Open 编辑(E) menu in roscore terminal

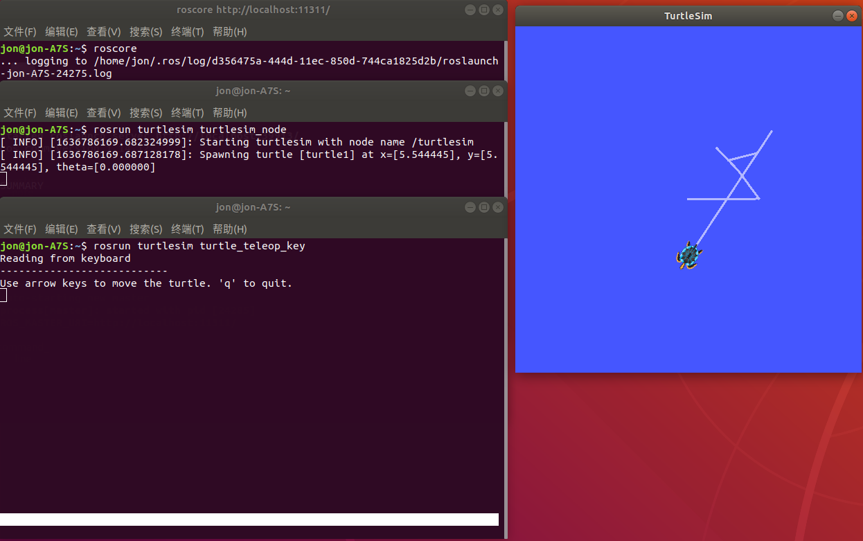(62, 32)
